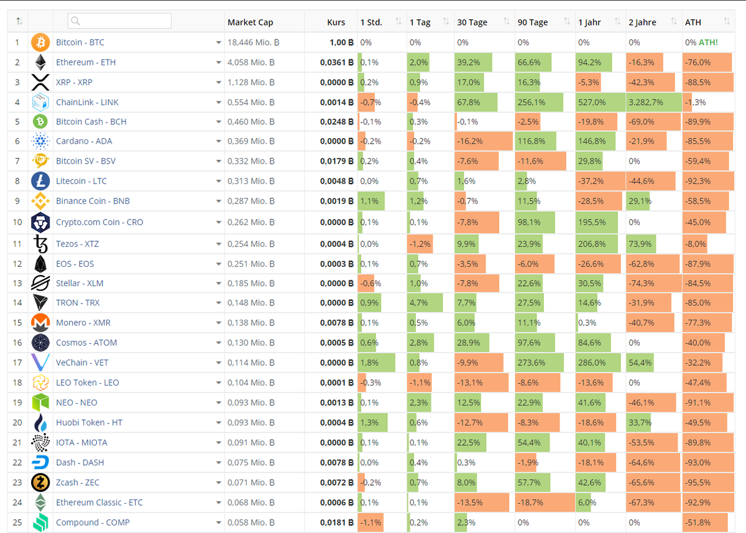Click the Ethereum Classic logo icon
Viewport: 746px width, 533px height.
pos(40,503)
